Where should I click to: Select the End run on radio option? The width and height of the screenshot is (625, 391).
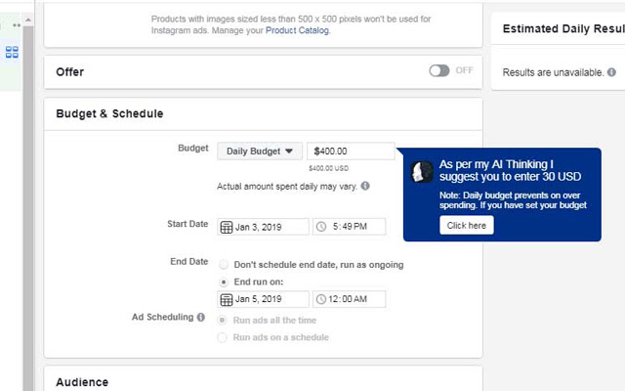(x=225, y=282)
